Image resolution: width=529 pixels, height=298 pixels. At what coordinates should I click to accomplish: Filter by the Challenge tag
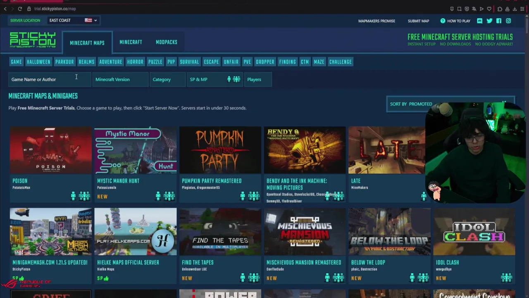(341, 62)
